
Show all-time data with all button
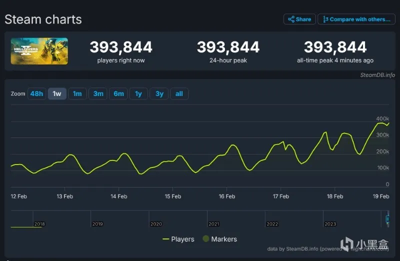179,93
